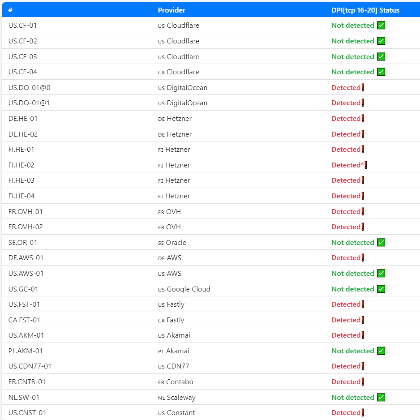The height and width of the screenshot is (420, 420).
Task: Select the DE.HE-01 row identifier
Action: (23, 119)
